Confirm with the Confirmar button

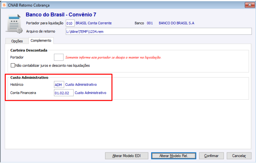(211, 156)
